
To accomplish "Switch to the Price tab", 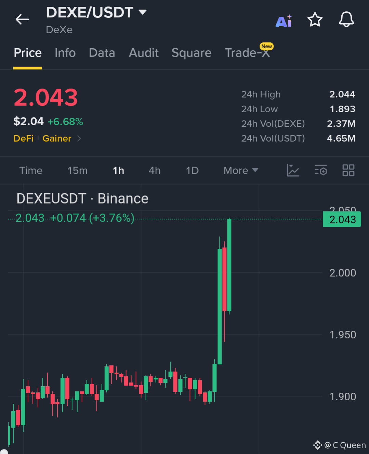I will coord(28,53).
